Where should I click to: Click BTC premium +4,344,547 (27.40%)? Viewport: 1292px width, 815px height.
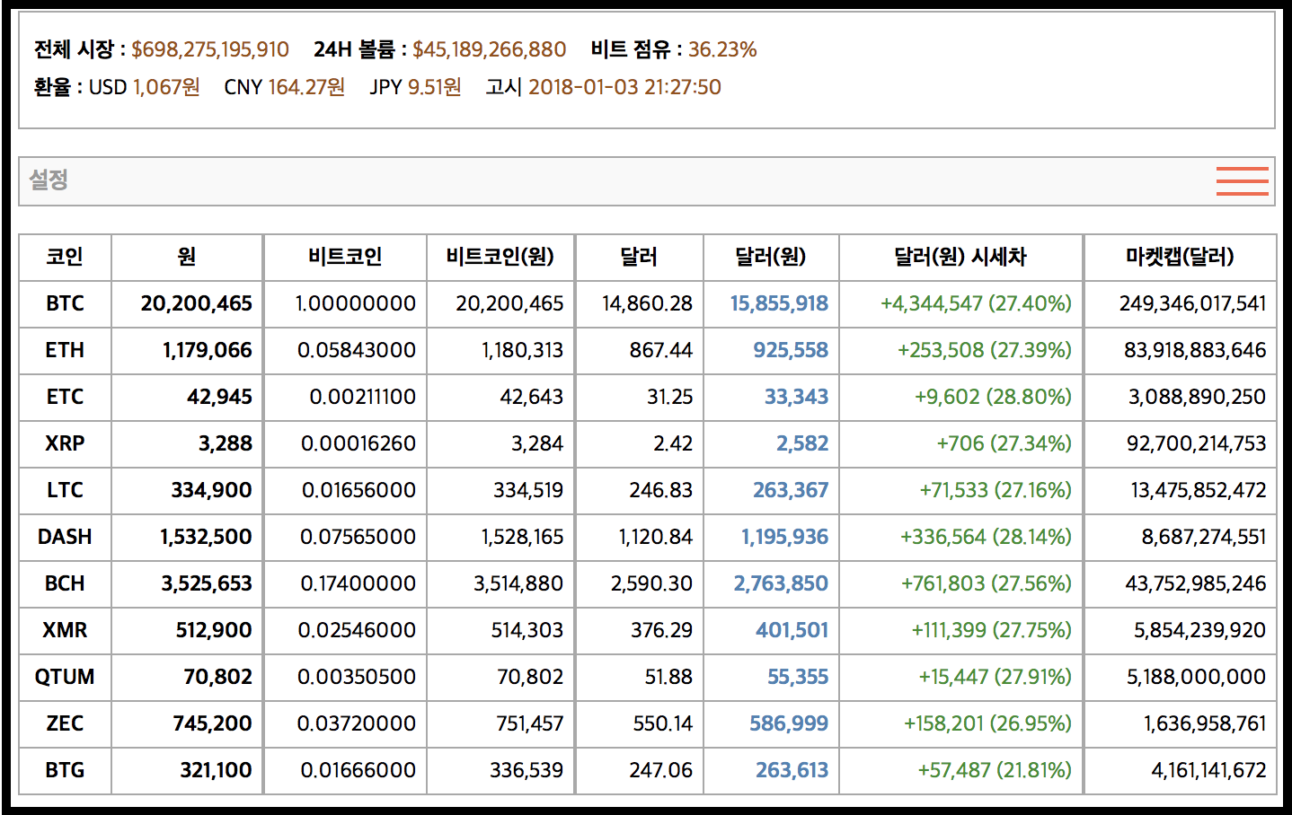pos(976,304)
